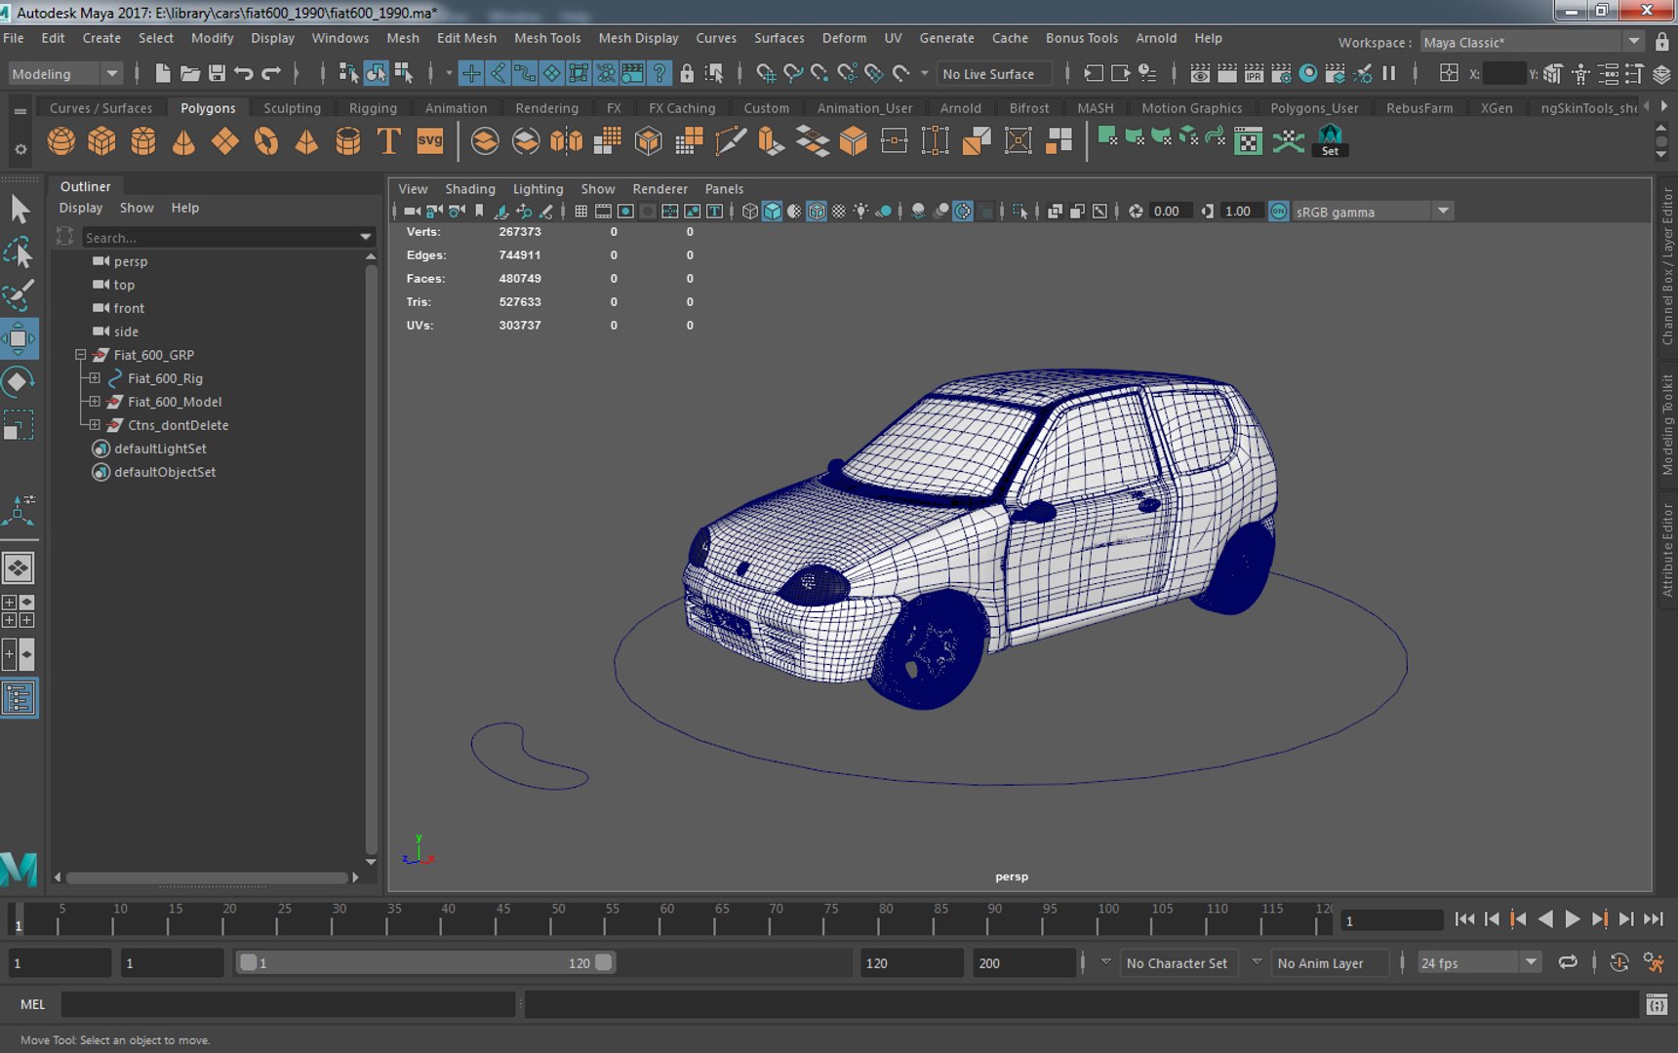Viewport: 1678px width, 1053px height.
Task: Create a polygon cylinder from the shelf
Action: click(x=143, y=141)
